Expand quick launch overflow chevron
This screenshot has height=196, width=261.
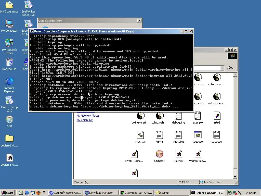tap(44, 192)
